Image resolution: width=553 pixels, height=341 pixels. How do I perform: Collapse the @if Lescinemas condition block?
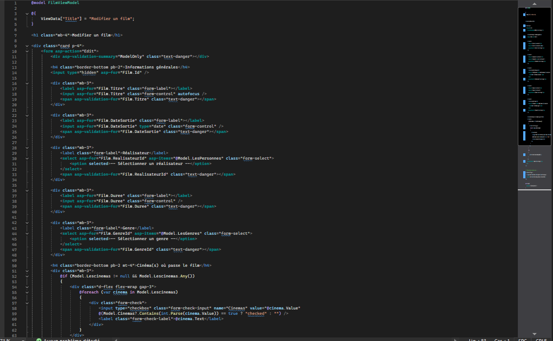point(27,276)
